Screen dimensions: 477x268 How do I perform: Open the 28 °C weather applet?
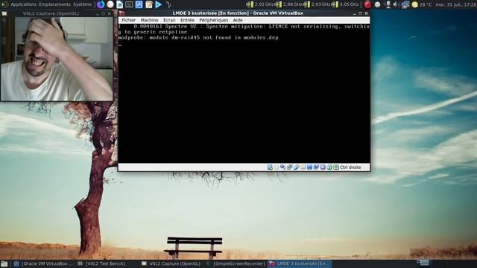tap(422, 4)
